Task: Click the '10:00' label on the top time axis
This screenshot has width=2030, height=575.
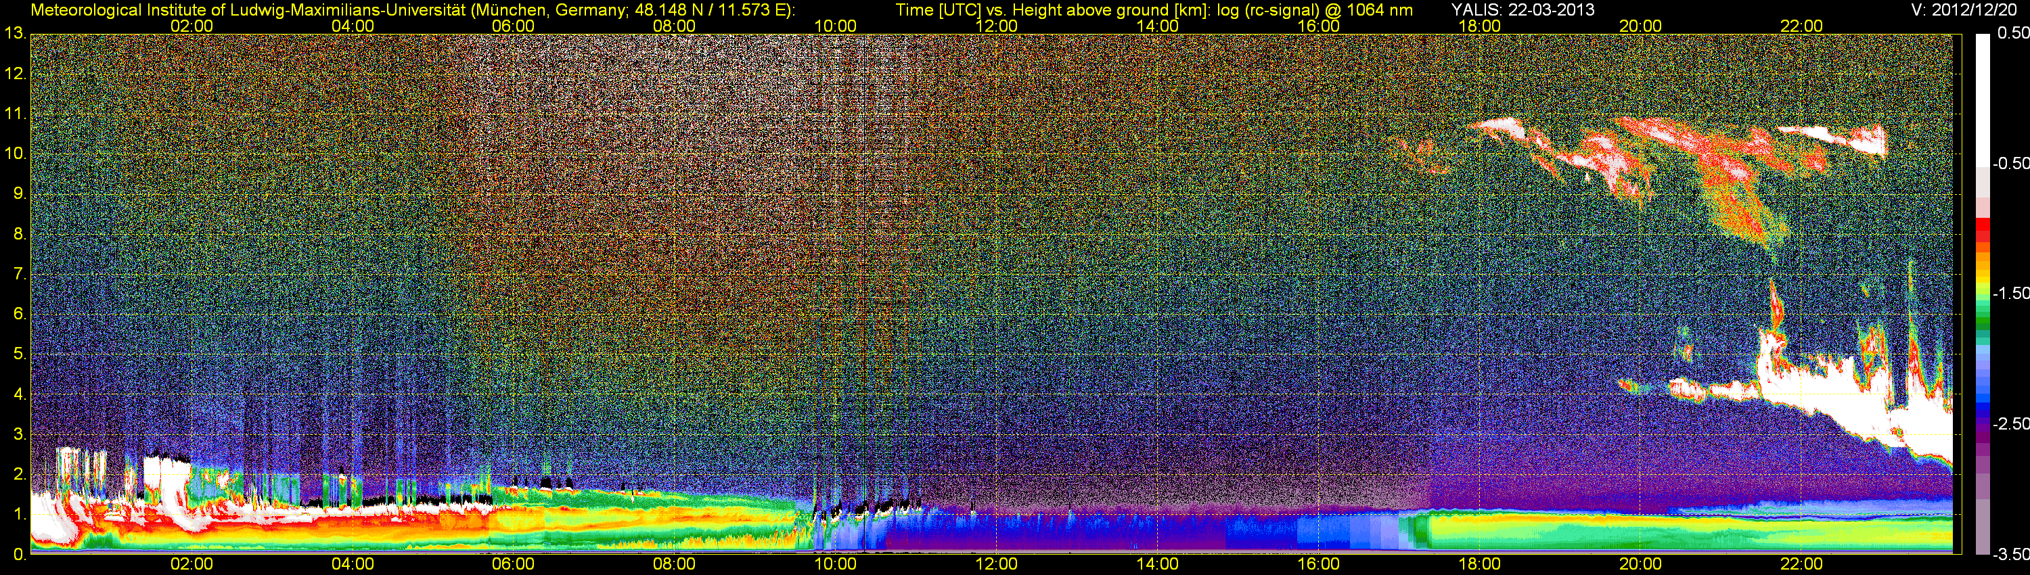Action: [835, 26]
